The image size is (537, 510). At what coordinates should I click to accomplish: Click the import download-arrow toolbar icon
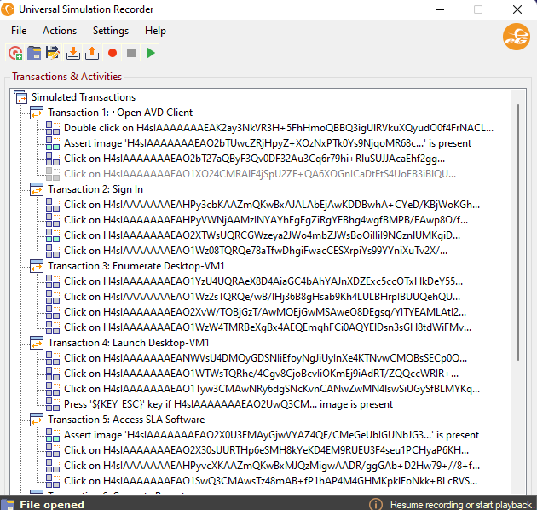(x=73, y=53)
